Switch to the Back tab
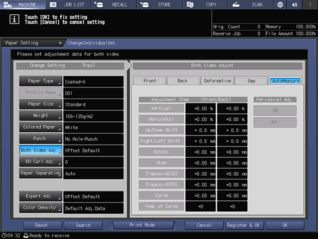The image size is (318, 239). [183, 81]
